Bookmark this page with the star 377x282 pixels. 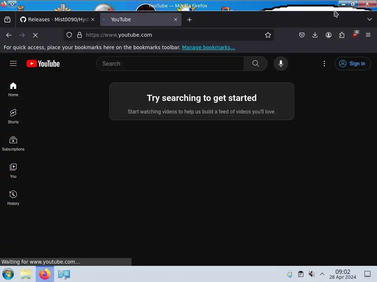(268, 35)
